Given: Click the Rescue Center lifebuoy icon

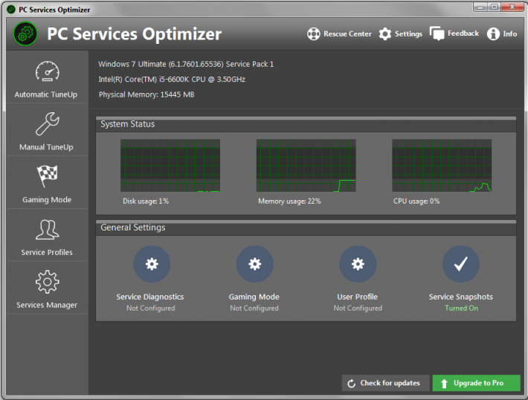Looking at the screenshot, I should click(x=313, y=34).
